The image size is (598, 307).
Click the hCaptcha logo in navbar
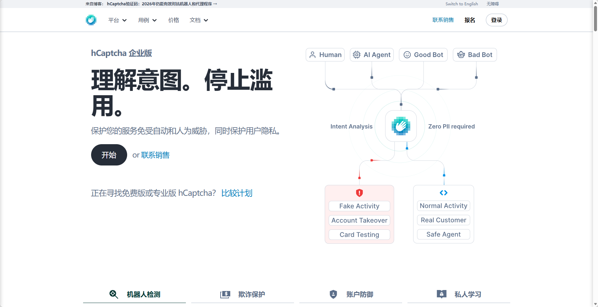91,20
